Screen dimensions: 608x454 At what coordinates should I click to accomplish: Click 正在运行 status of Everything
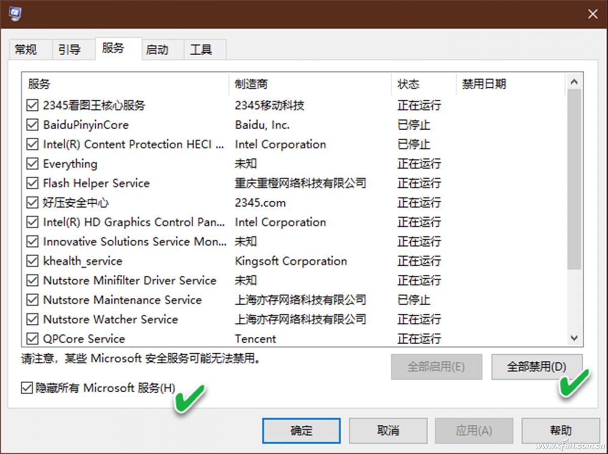click(x=419, y=164)
